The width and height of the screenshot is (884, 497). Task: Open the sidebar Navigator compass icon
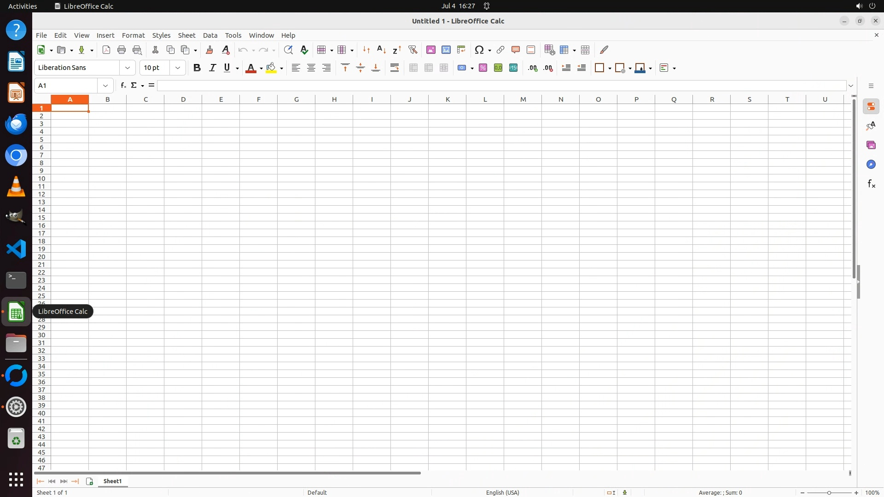pyautogui.click(x=871, y=164)
